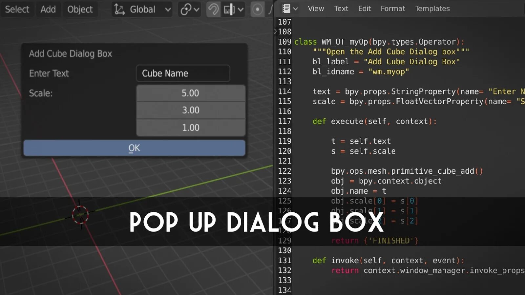525x295 pixels.
Task: Open the Select menu in 3D viewport
Action: [17, 9]
